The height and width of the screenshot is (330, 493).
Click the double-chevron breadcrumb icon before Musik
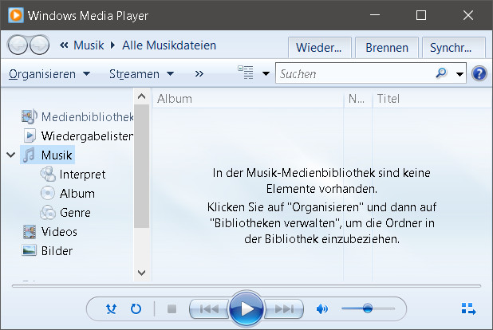click(64, 45)
